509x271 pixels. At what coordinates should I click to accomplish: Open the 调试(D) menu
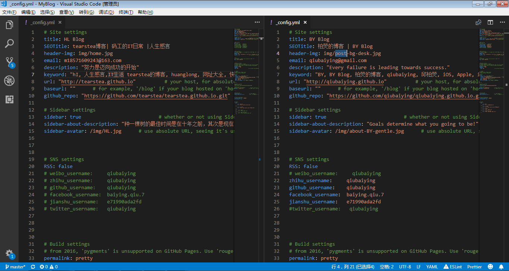(106, 12)
